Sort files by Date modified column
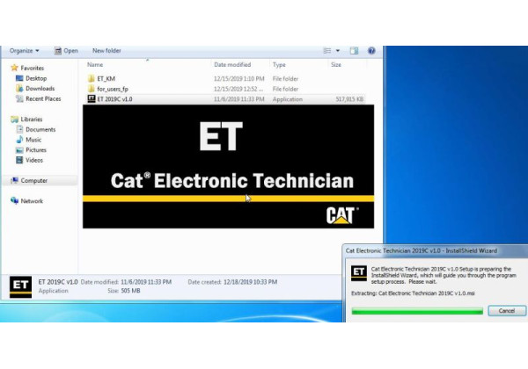528x369 pixels. 232,64
